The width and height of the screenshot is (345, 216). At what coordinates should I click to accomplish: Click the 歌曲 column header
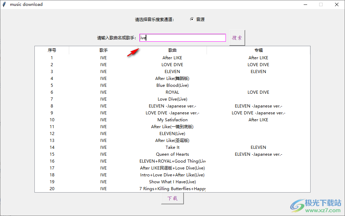pyautogui.click(x=172, y=50)
